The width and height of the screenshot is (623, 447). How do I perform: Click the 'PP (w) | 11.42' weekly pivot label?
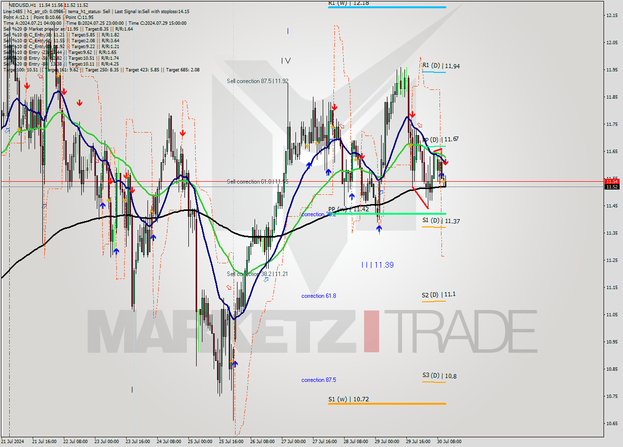(348, 209)
